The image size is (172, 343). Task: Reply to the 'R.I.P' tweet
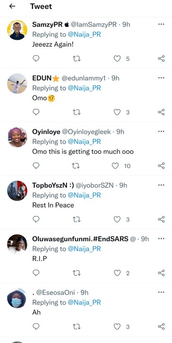tap(36, 273)
